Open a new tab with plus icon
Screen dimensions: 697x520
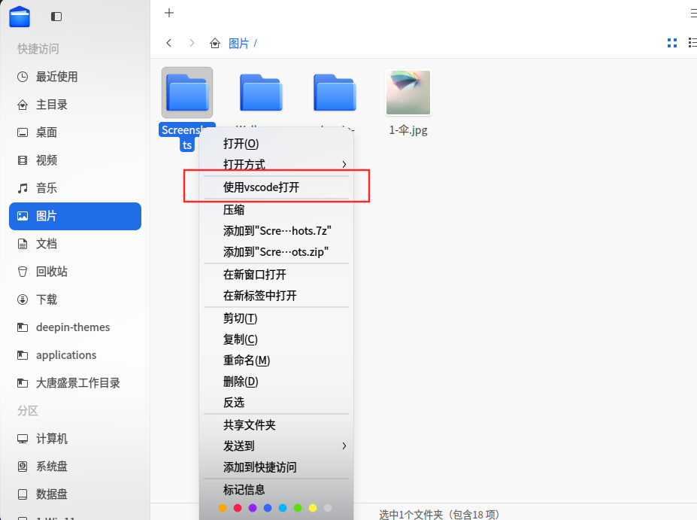(x=169, y=13)
